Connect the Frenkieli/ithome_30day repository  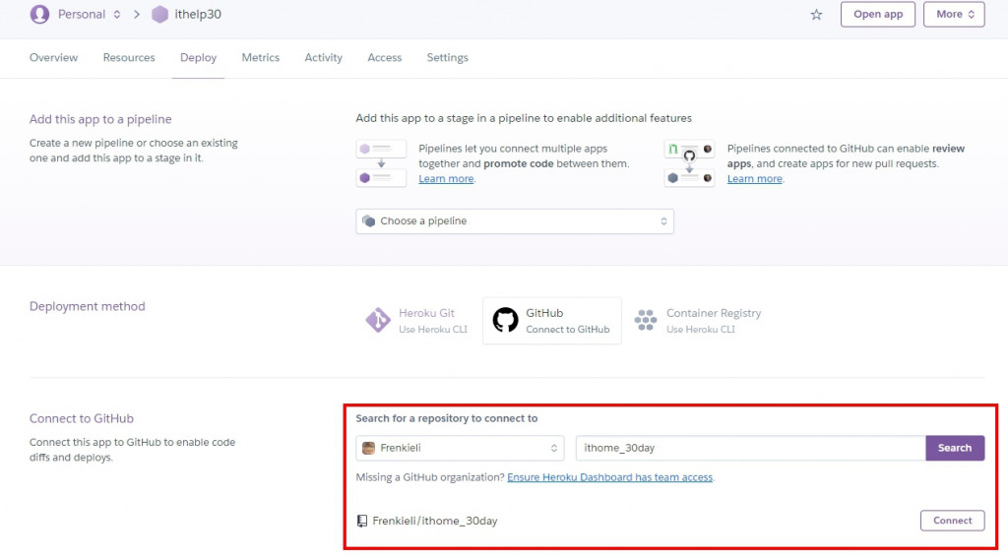(952, 521)
